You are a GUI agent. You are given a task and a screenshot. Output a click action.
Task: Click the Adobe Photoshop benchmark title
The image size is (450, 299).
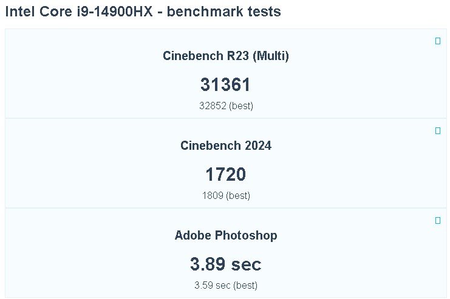coord(226,236)
